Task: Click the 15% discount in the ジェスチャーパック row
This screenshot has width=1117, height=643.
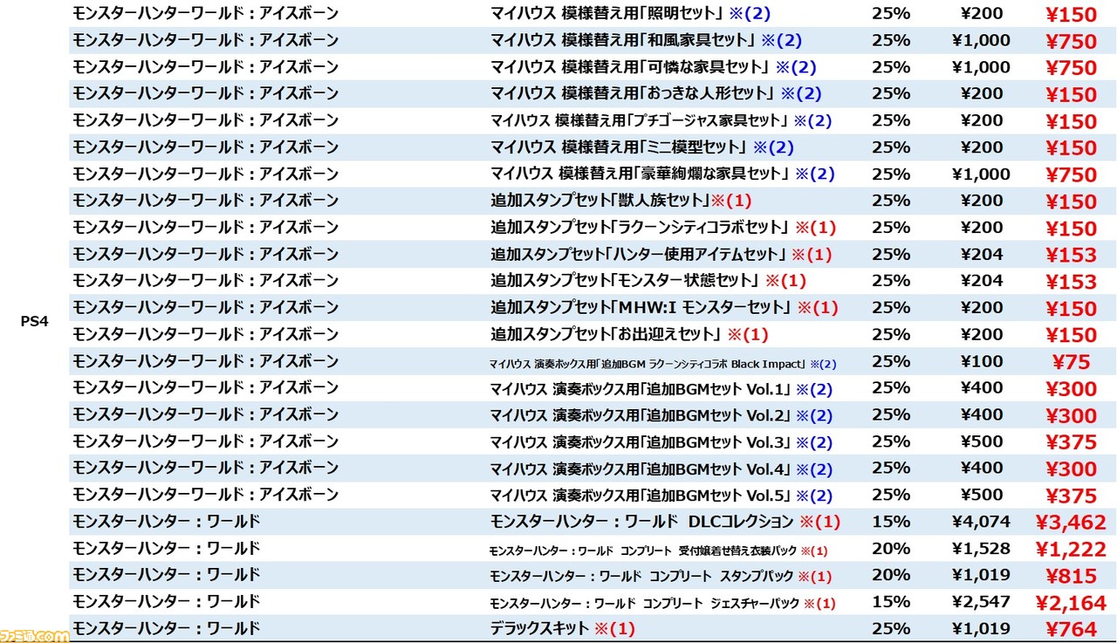Action: click(x=891, y=601)
